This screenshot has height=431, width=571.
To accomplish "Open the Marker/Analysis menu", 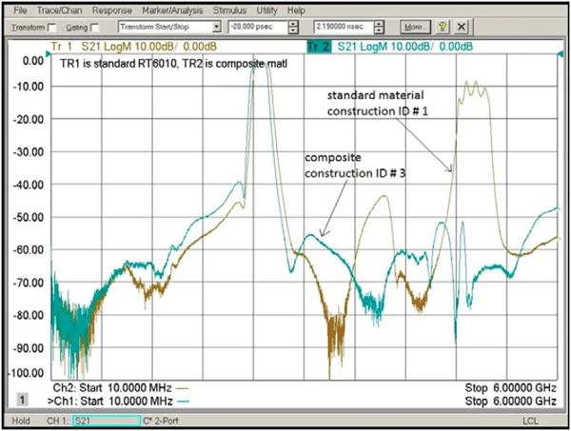I will coord(172,10).
